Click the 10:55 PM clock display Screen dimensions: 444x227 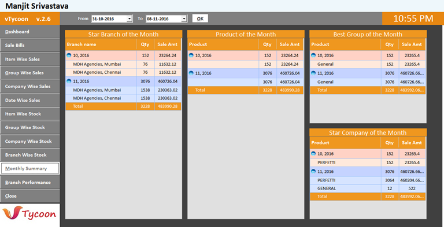coord(413,18)
